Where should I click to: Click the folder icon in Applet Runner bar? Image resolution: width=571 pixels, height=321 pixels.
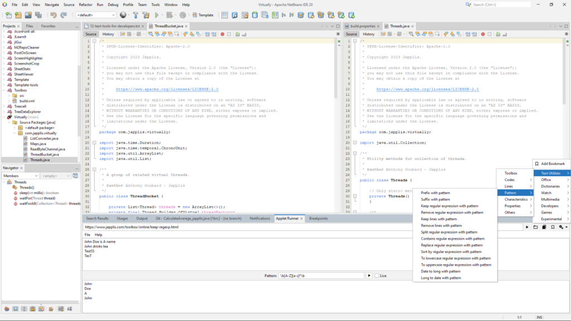tap(535, 227)
